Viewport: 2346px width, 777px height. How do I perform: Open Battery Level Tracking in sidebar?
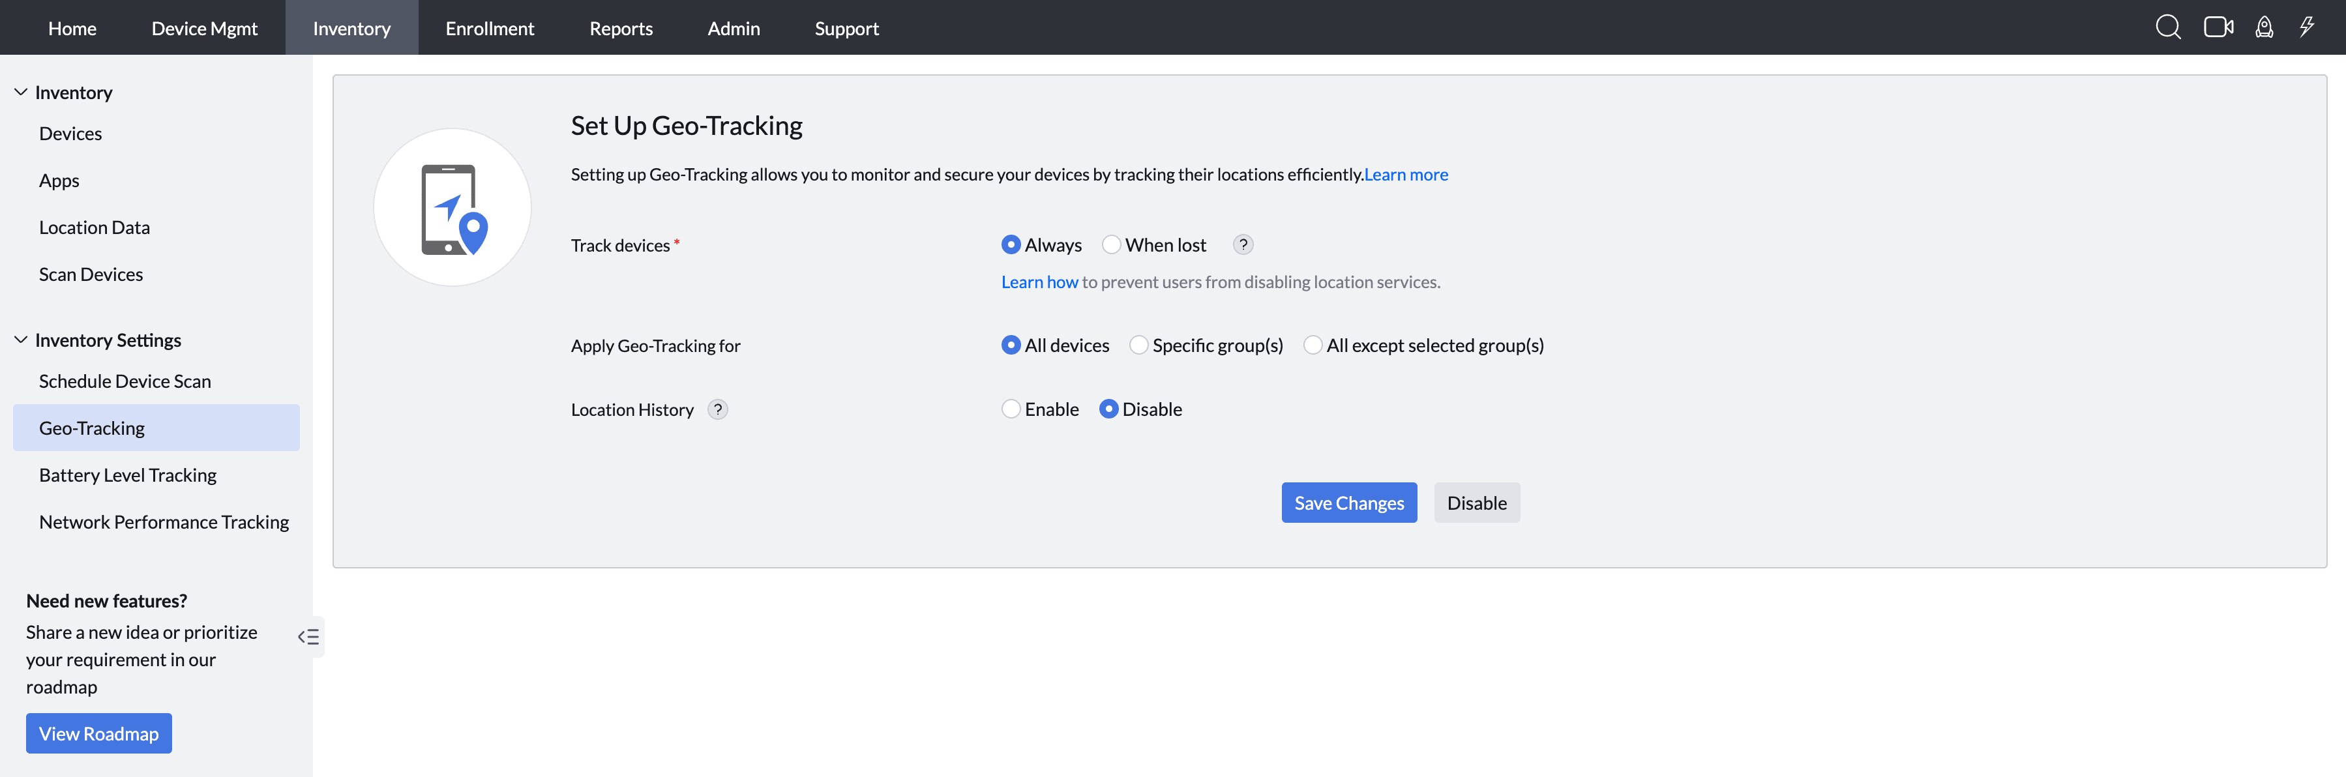(x=128, y=475)
